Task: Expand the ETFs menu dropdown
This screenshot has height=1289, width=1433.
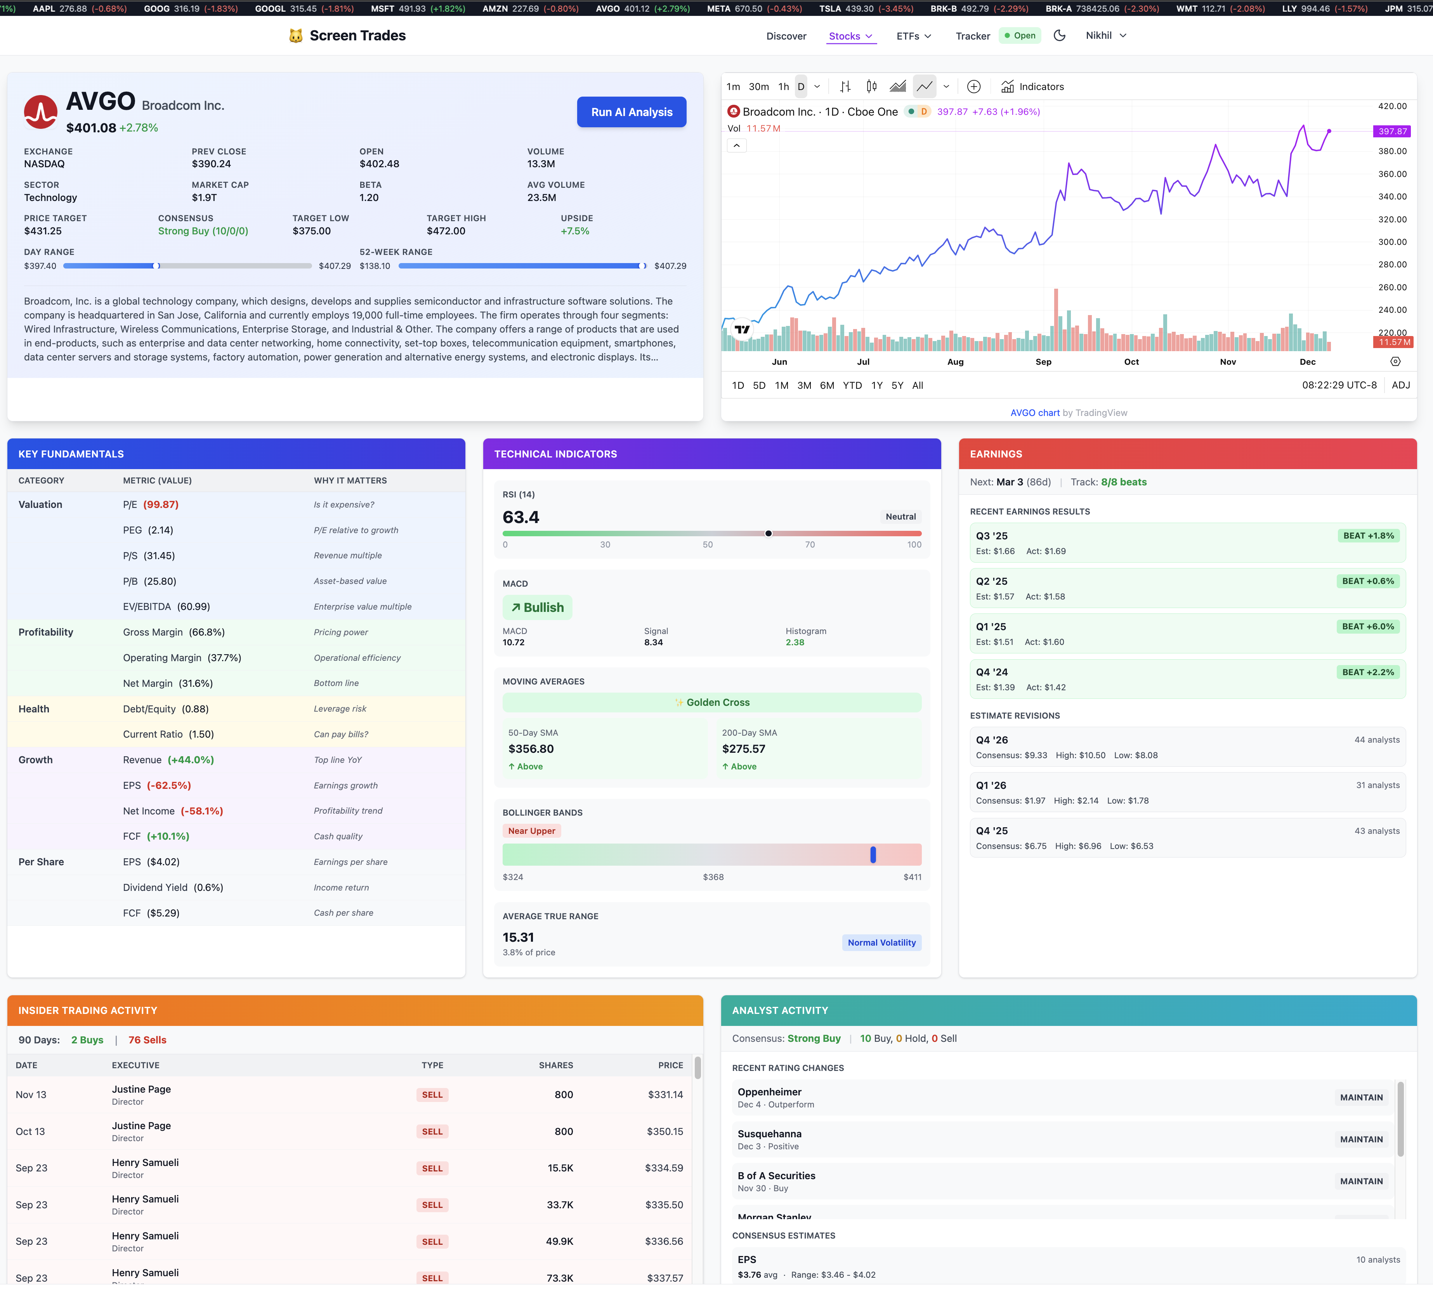Action: pyautogui.click(x=914, y=36)
